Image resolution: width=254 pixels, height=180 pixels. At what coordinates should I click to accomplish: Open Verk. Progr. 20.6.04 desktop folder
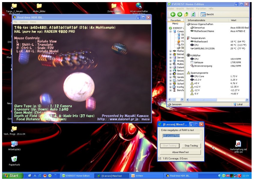pyautogui.click(x=14, y=130)
